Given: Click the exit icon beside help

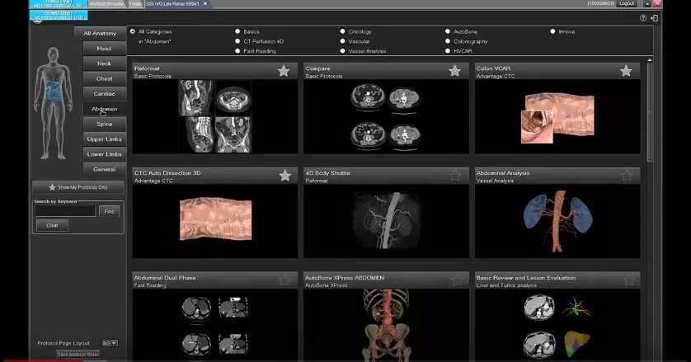Looking at the screenshot, I should point(655,18).
